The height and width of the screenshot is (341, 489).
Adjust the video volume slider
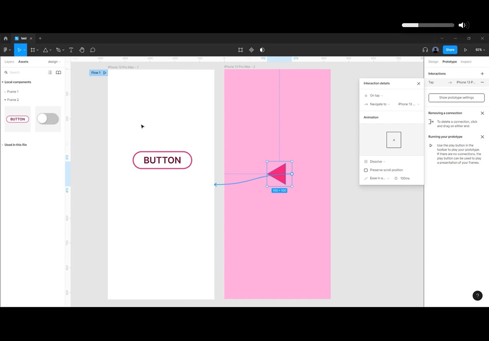coord(428,25)
